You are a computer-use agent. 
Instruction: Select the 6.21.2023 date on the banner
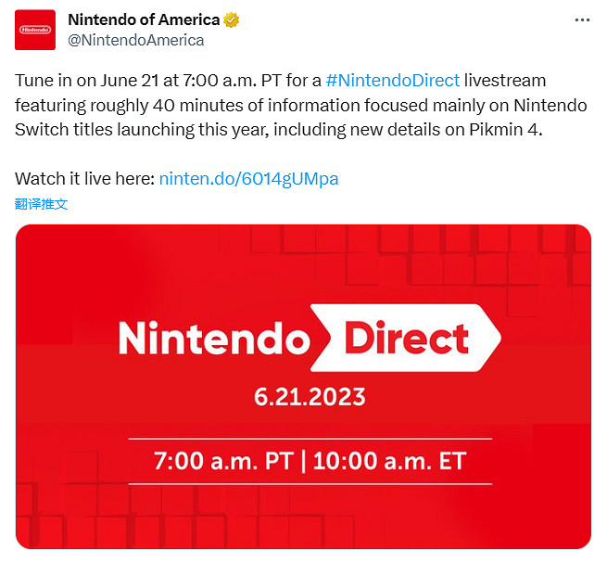[310, 398]
